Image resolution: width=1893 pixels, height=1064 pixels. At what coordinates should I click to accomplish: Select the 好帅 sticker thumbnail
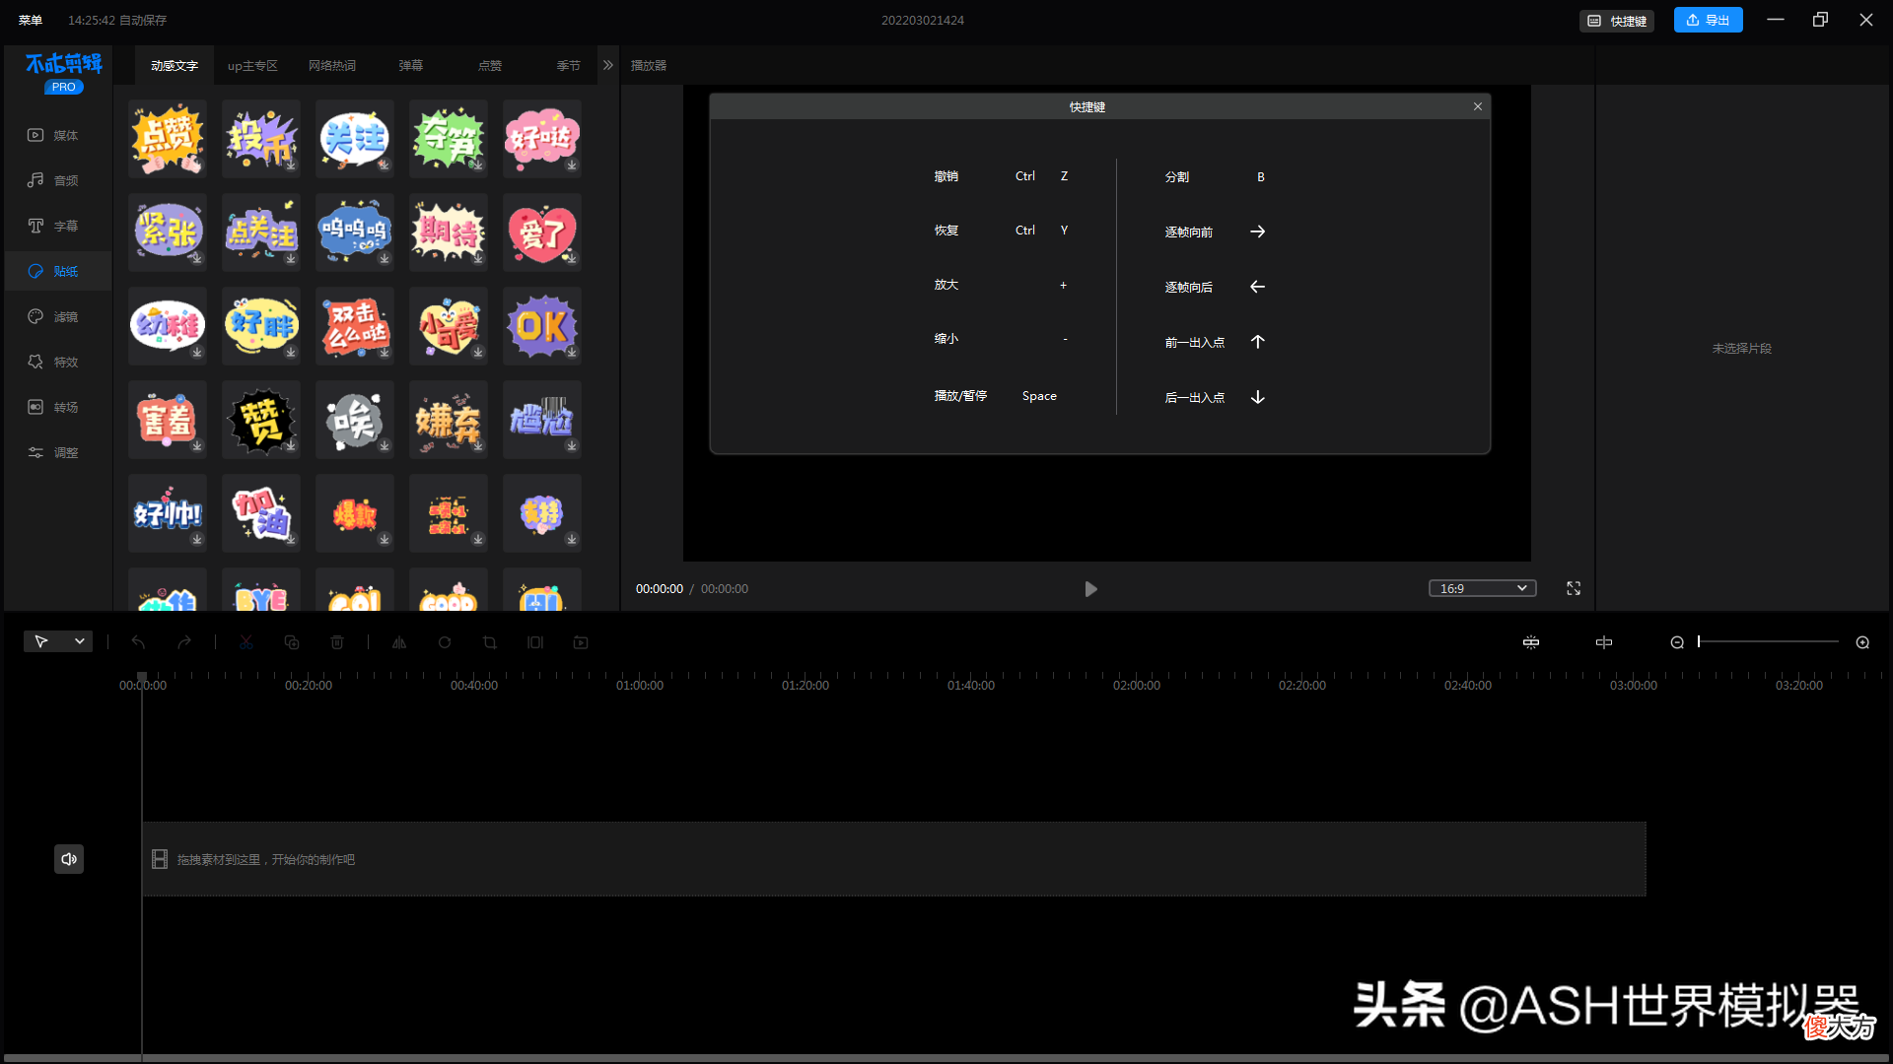[x=168, y=512]
